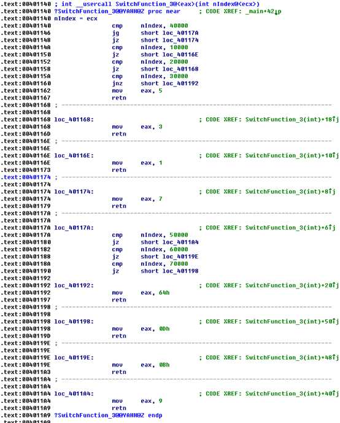The image size is (340, 423).
Task: Click address ".text:00401160"
Action: (x=26, y=83)
